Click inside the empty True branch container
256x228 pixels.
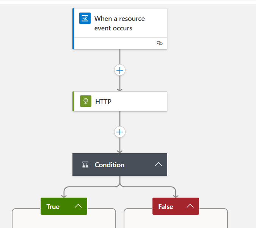pos(64,221)
